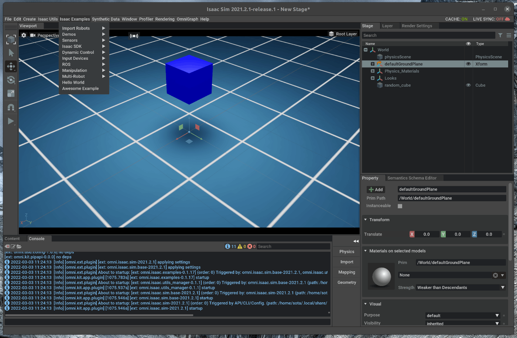Toggle the magnet Snap tool
The height and width of the screenshot is (338, 517).
(x=11, y=107)
